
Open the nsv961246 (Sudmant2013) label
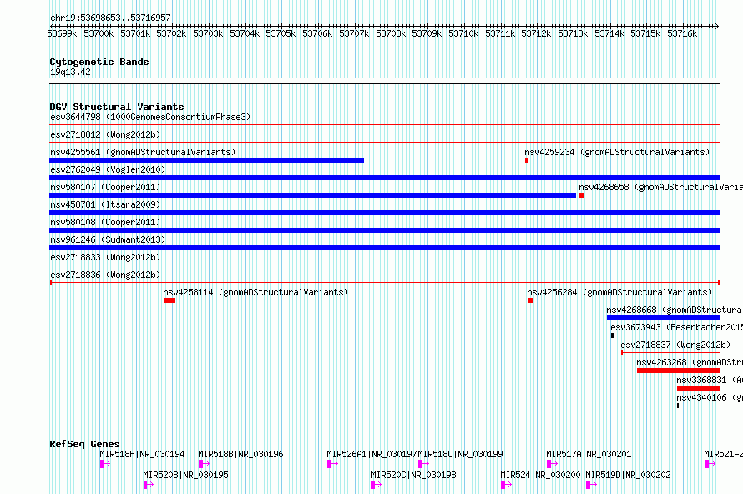[x=108, y=239]
